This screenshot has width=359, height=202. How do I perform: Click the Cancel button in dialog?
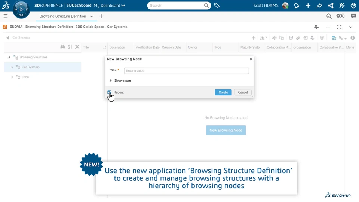click(243, 92)
